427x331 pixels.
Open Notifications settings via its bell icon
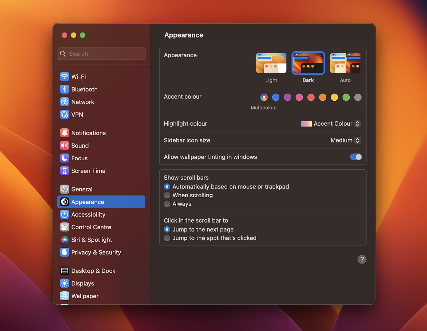click(64, 133)
